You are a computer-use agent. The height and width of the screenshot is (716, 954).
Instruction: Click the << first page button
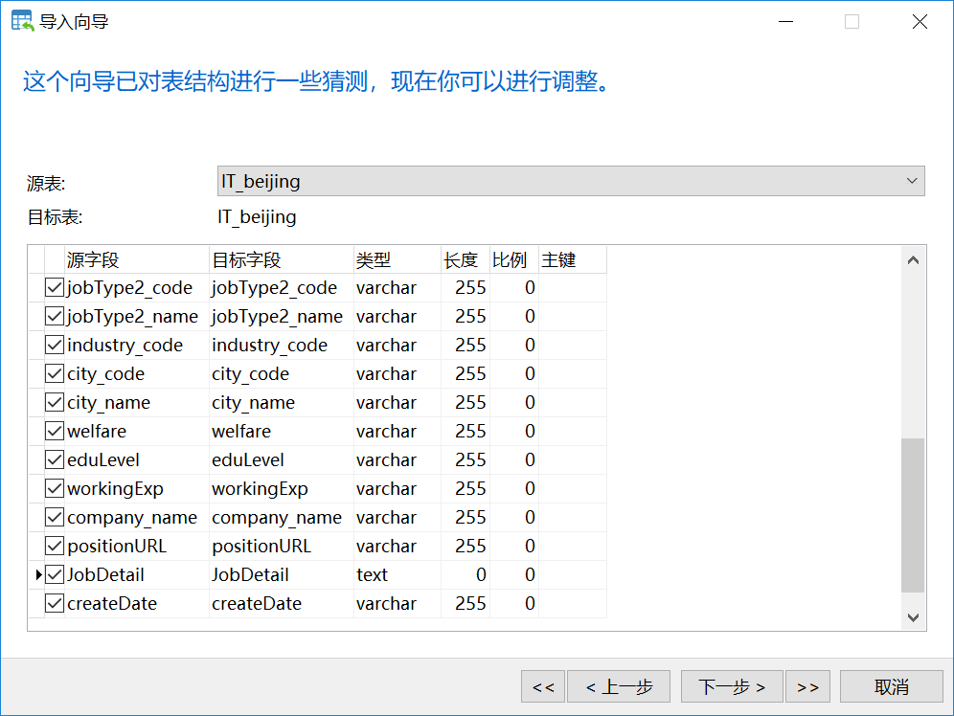click(543, 685)
